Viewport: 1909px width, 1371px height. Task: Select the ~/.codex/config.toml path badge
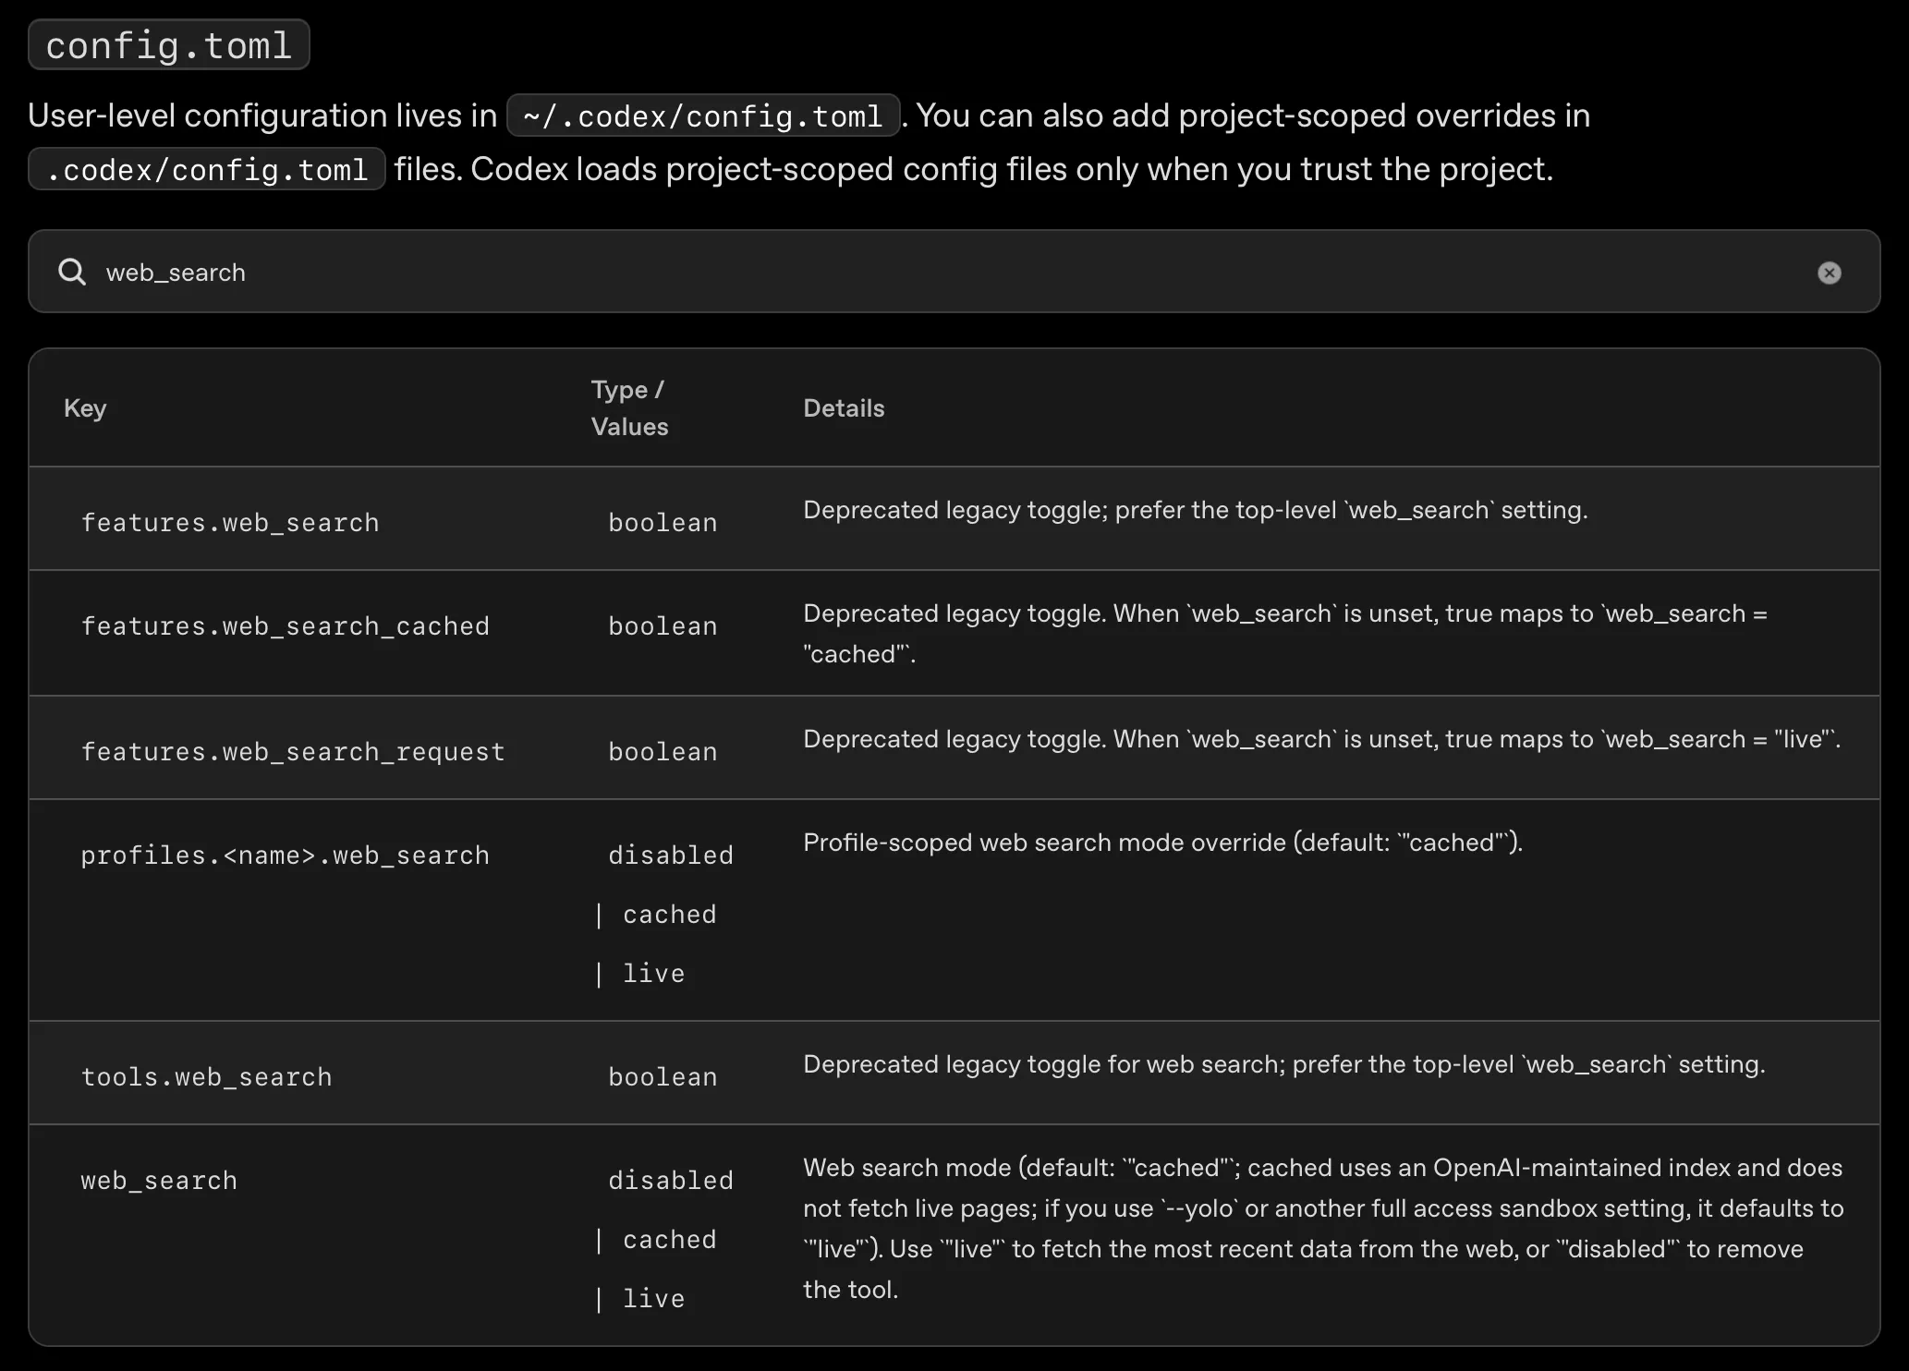click(703, 115)
